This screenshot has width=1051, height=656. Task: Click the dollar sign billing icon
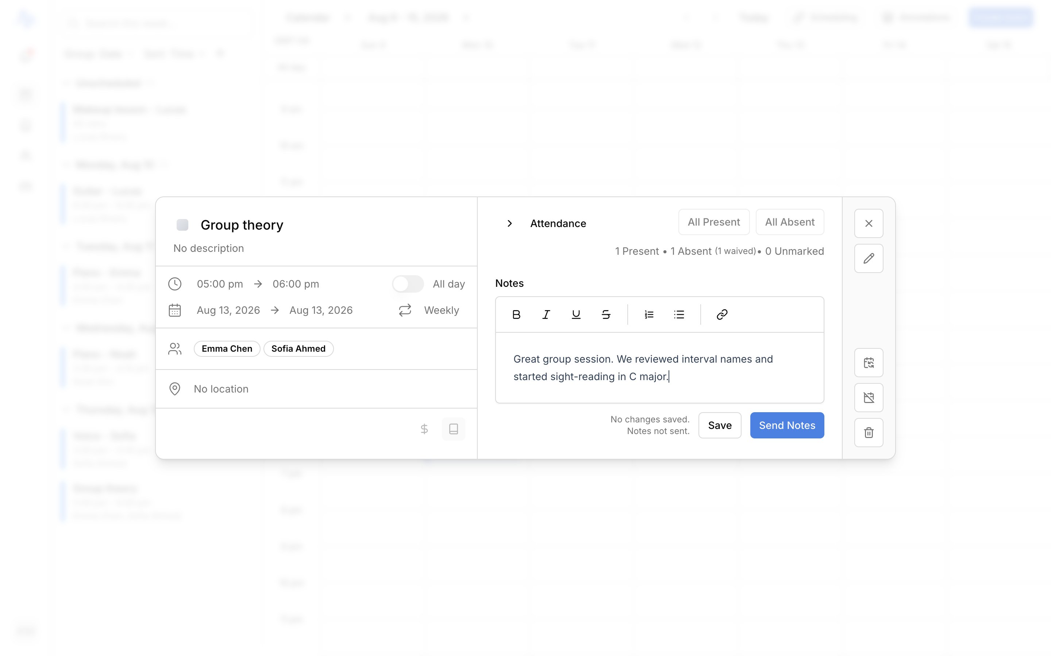pos(424,429)
